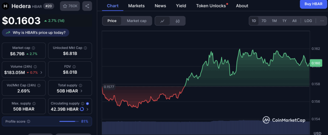The height and width of the screenshot is (135, 328).
Task: Click the 2.7% (1d) change indicator
Action: (x=54, y=21)
